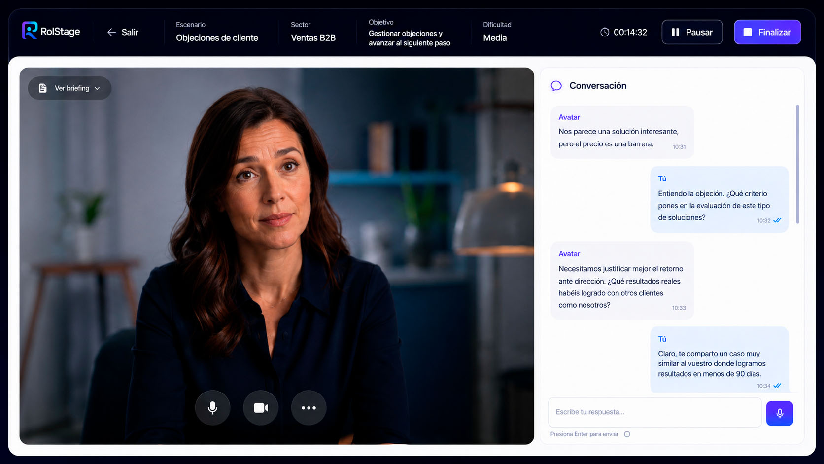Click the info icon beside Presiona Enter

click(x=627, y=434)
